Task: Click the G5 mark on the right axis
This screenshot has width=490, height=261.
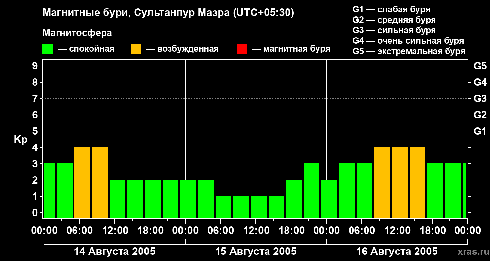Action: tap(480, 66)
